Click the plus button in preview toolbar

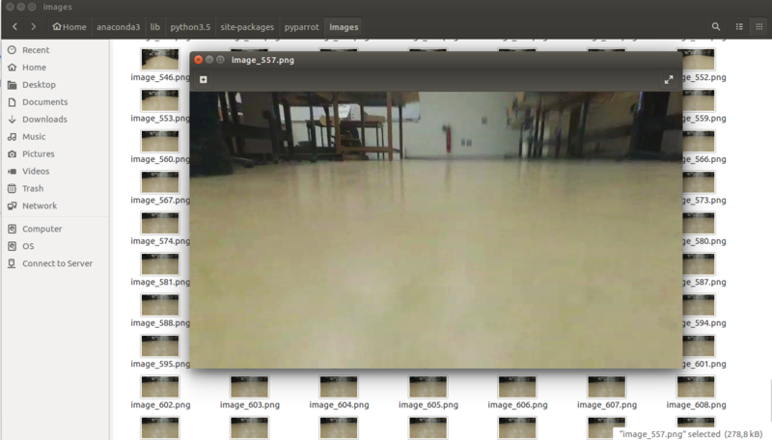[204, 80]
